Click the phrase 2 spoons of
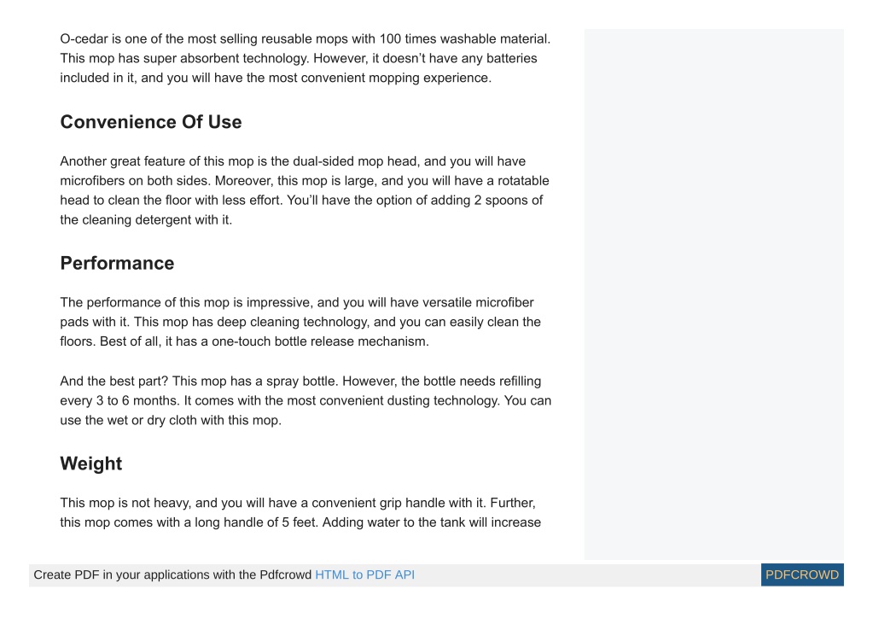Image resolution: width=873 pixels, height=618 pixels. coord(509,201)
